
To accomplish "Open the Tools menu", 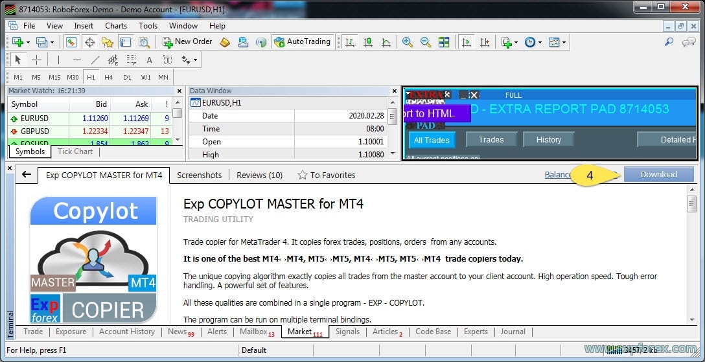I will pos(148,26).
